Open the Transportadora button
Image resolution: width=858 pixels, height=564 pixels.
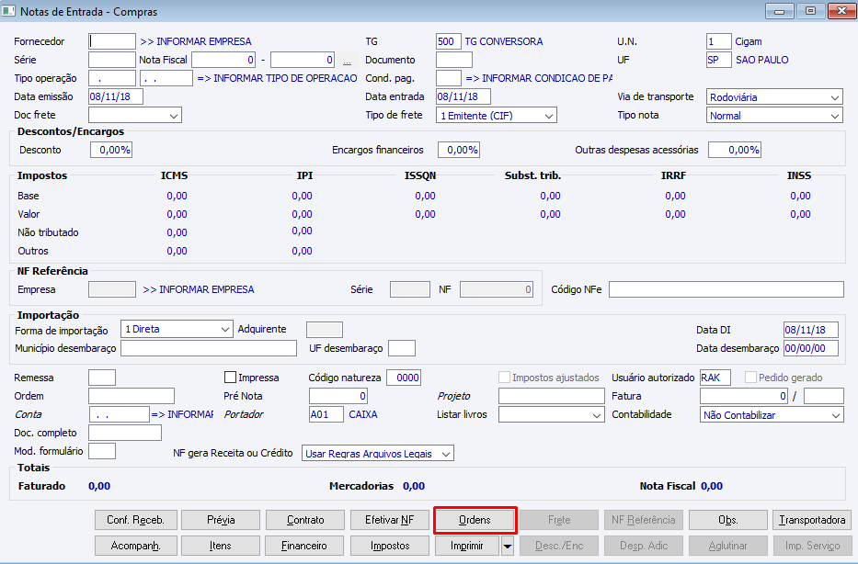(812, 520)
